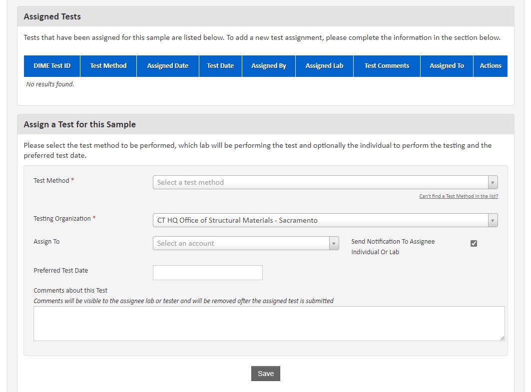Click the Assigned To column header
531x392 pixels.
point(447,66)
